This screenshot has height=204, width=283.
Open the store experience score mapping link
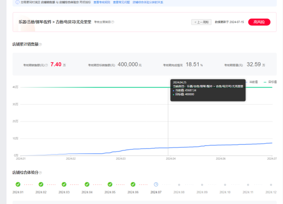(x=148, y=3)
